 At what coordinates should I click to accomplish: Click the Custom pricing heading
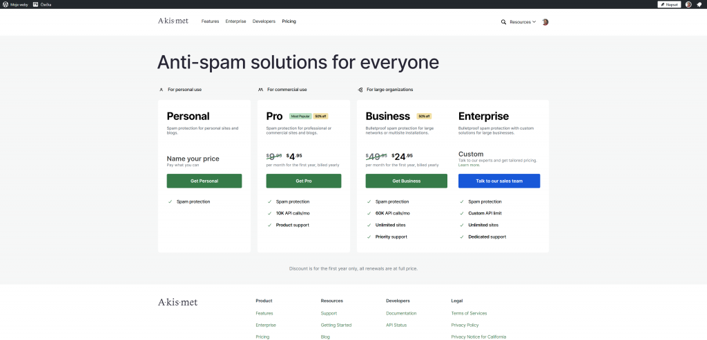(x=471, y=154)
